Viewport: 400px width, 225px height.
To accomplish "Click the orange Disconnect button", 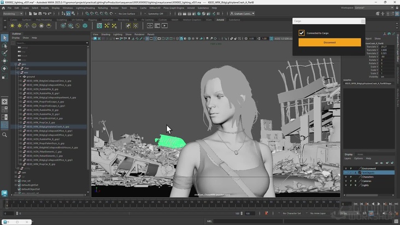I will tap(329, 43).
